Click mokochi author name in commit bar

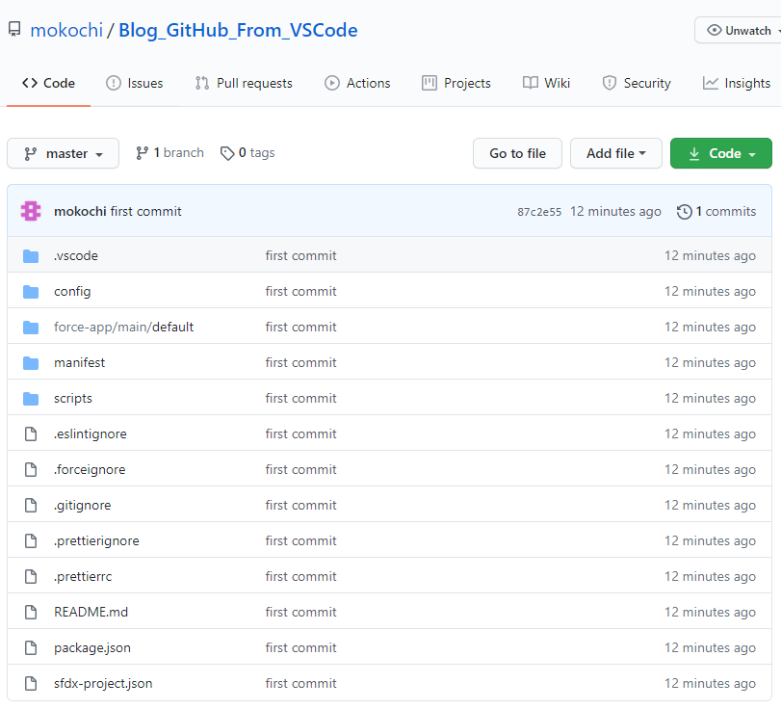[x=80, y=211]
